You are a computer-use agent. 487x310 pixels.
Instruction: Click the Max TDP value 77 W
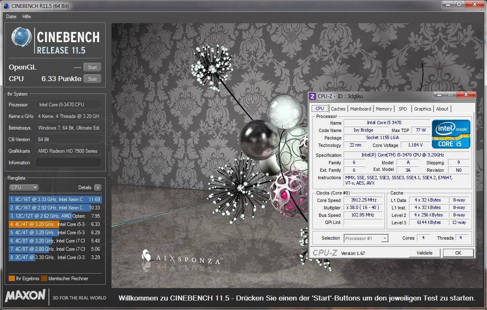click(x=421, y=130)
